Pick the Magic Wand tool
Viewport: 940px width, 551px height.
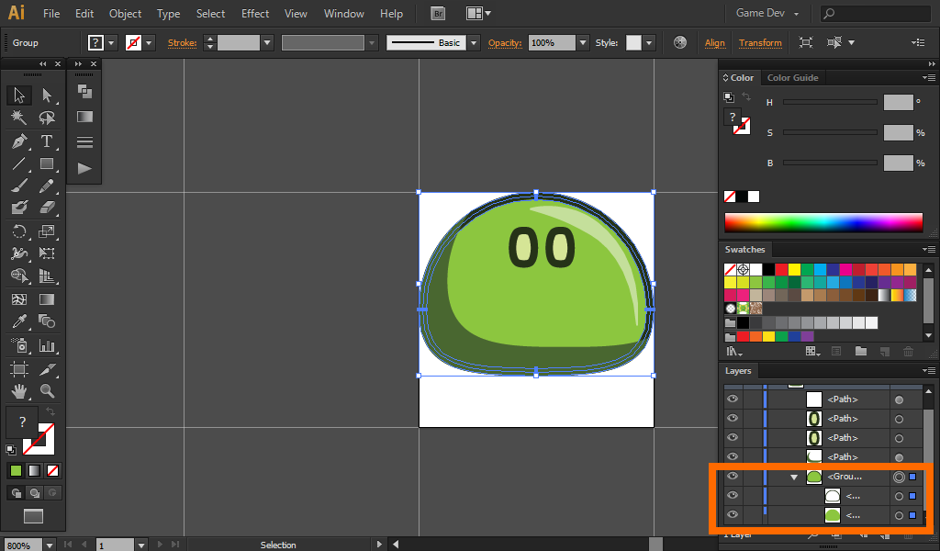point(18,118)
